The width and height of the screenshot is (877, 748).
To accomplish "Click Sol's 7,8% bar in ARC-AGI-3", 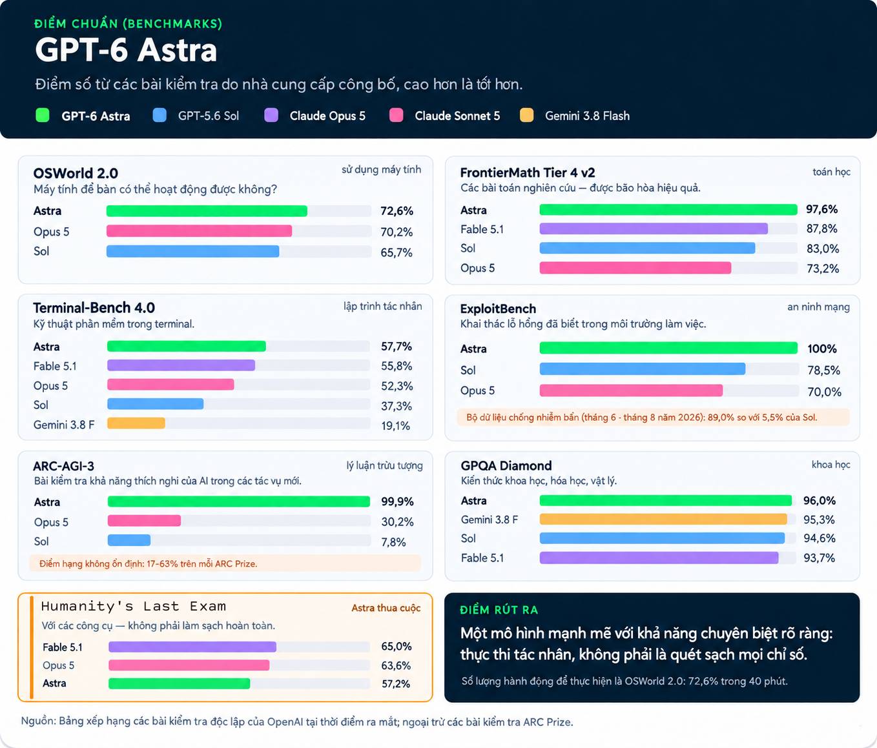I will point(129,540).
